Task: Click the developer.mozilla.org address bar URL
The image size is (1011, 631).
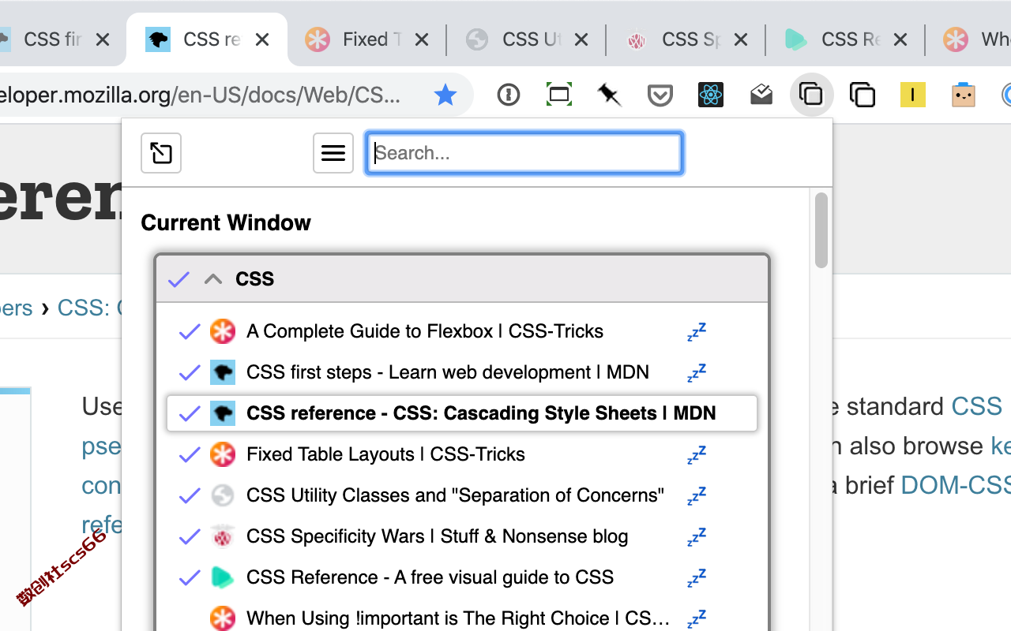Action: pyautogui.click(x=201, y=95)
